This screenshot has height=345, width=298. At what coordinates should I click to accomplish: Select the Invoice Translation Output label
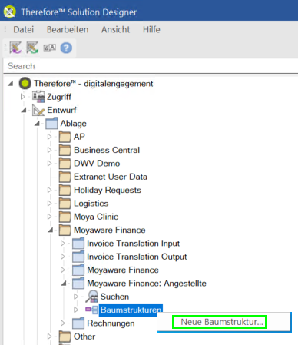pos(137,257)
